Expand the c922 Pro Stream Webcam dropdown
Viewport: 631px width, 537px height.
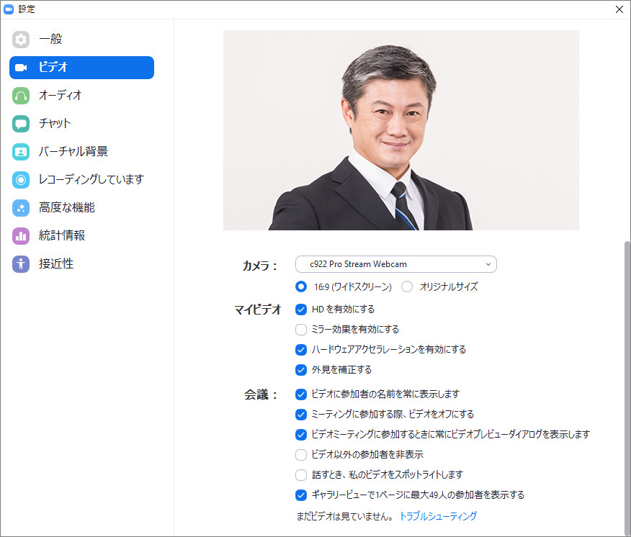click(395, 264)
